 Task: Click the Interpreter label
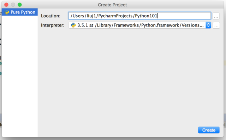[53, 25]
